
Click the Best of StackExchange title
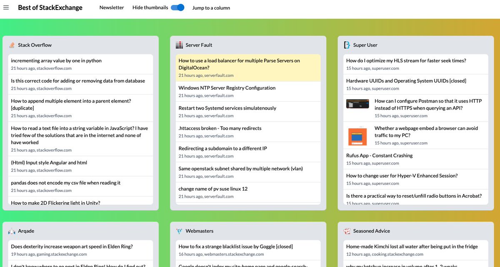coord(50,7)
